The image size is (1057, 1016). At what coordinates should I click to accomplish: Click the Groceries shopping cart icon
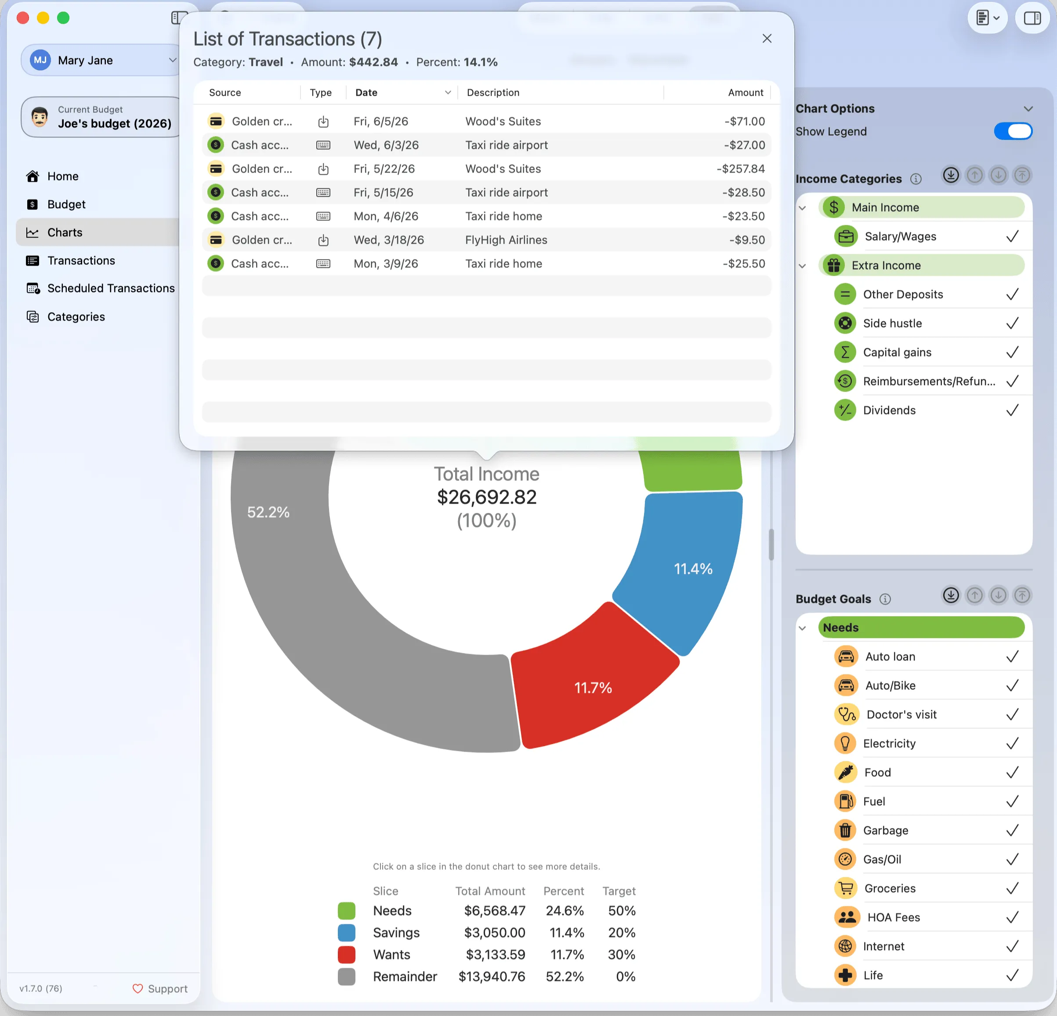pos(846,888)
